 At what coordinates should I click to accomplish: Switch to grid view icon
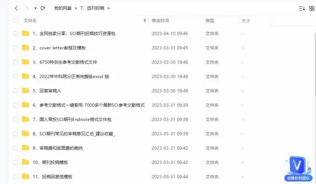(312, 8)
